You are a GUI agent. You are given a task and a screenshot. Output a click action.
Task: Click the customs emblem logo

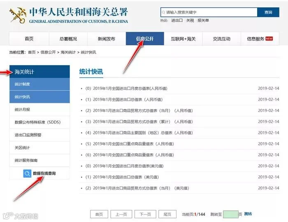click(x=18, y=16)
